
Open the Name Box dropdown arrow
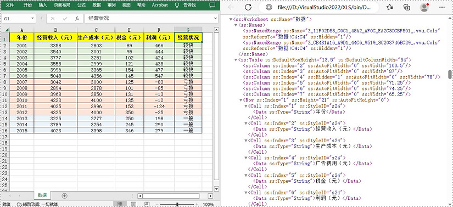click(x=32, y=19)
